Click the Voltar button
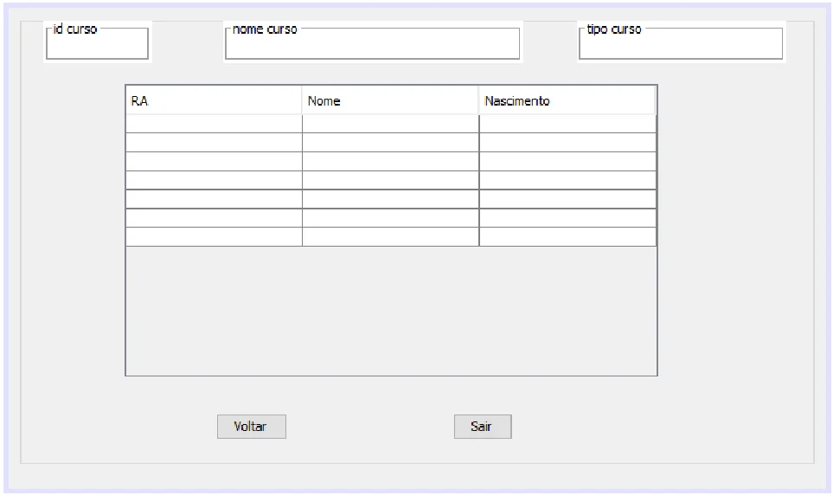 click(x=251, y=427)
